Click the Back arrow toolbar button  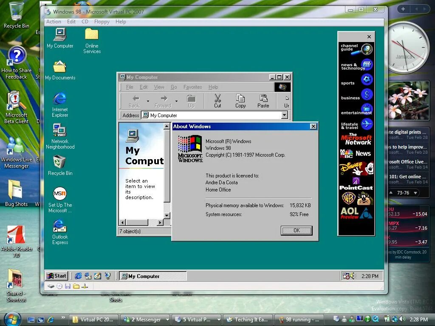[x=134, y=101]
